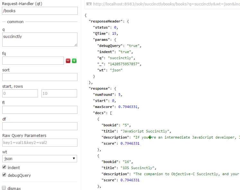Image resolution: width=240 pixels, height=190 pixels.
Task: Click the "status" value 0
Action: [x=115, y=27]
